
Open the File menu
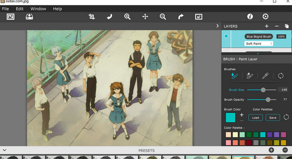tap(6, 9)
